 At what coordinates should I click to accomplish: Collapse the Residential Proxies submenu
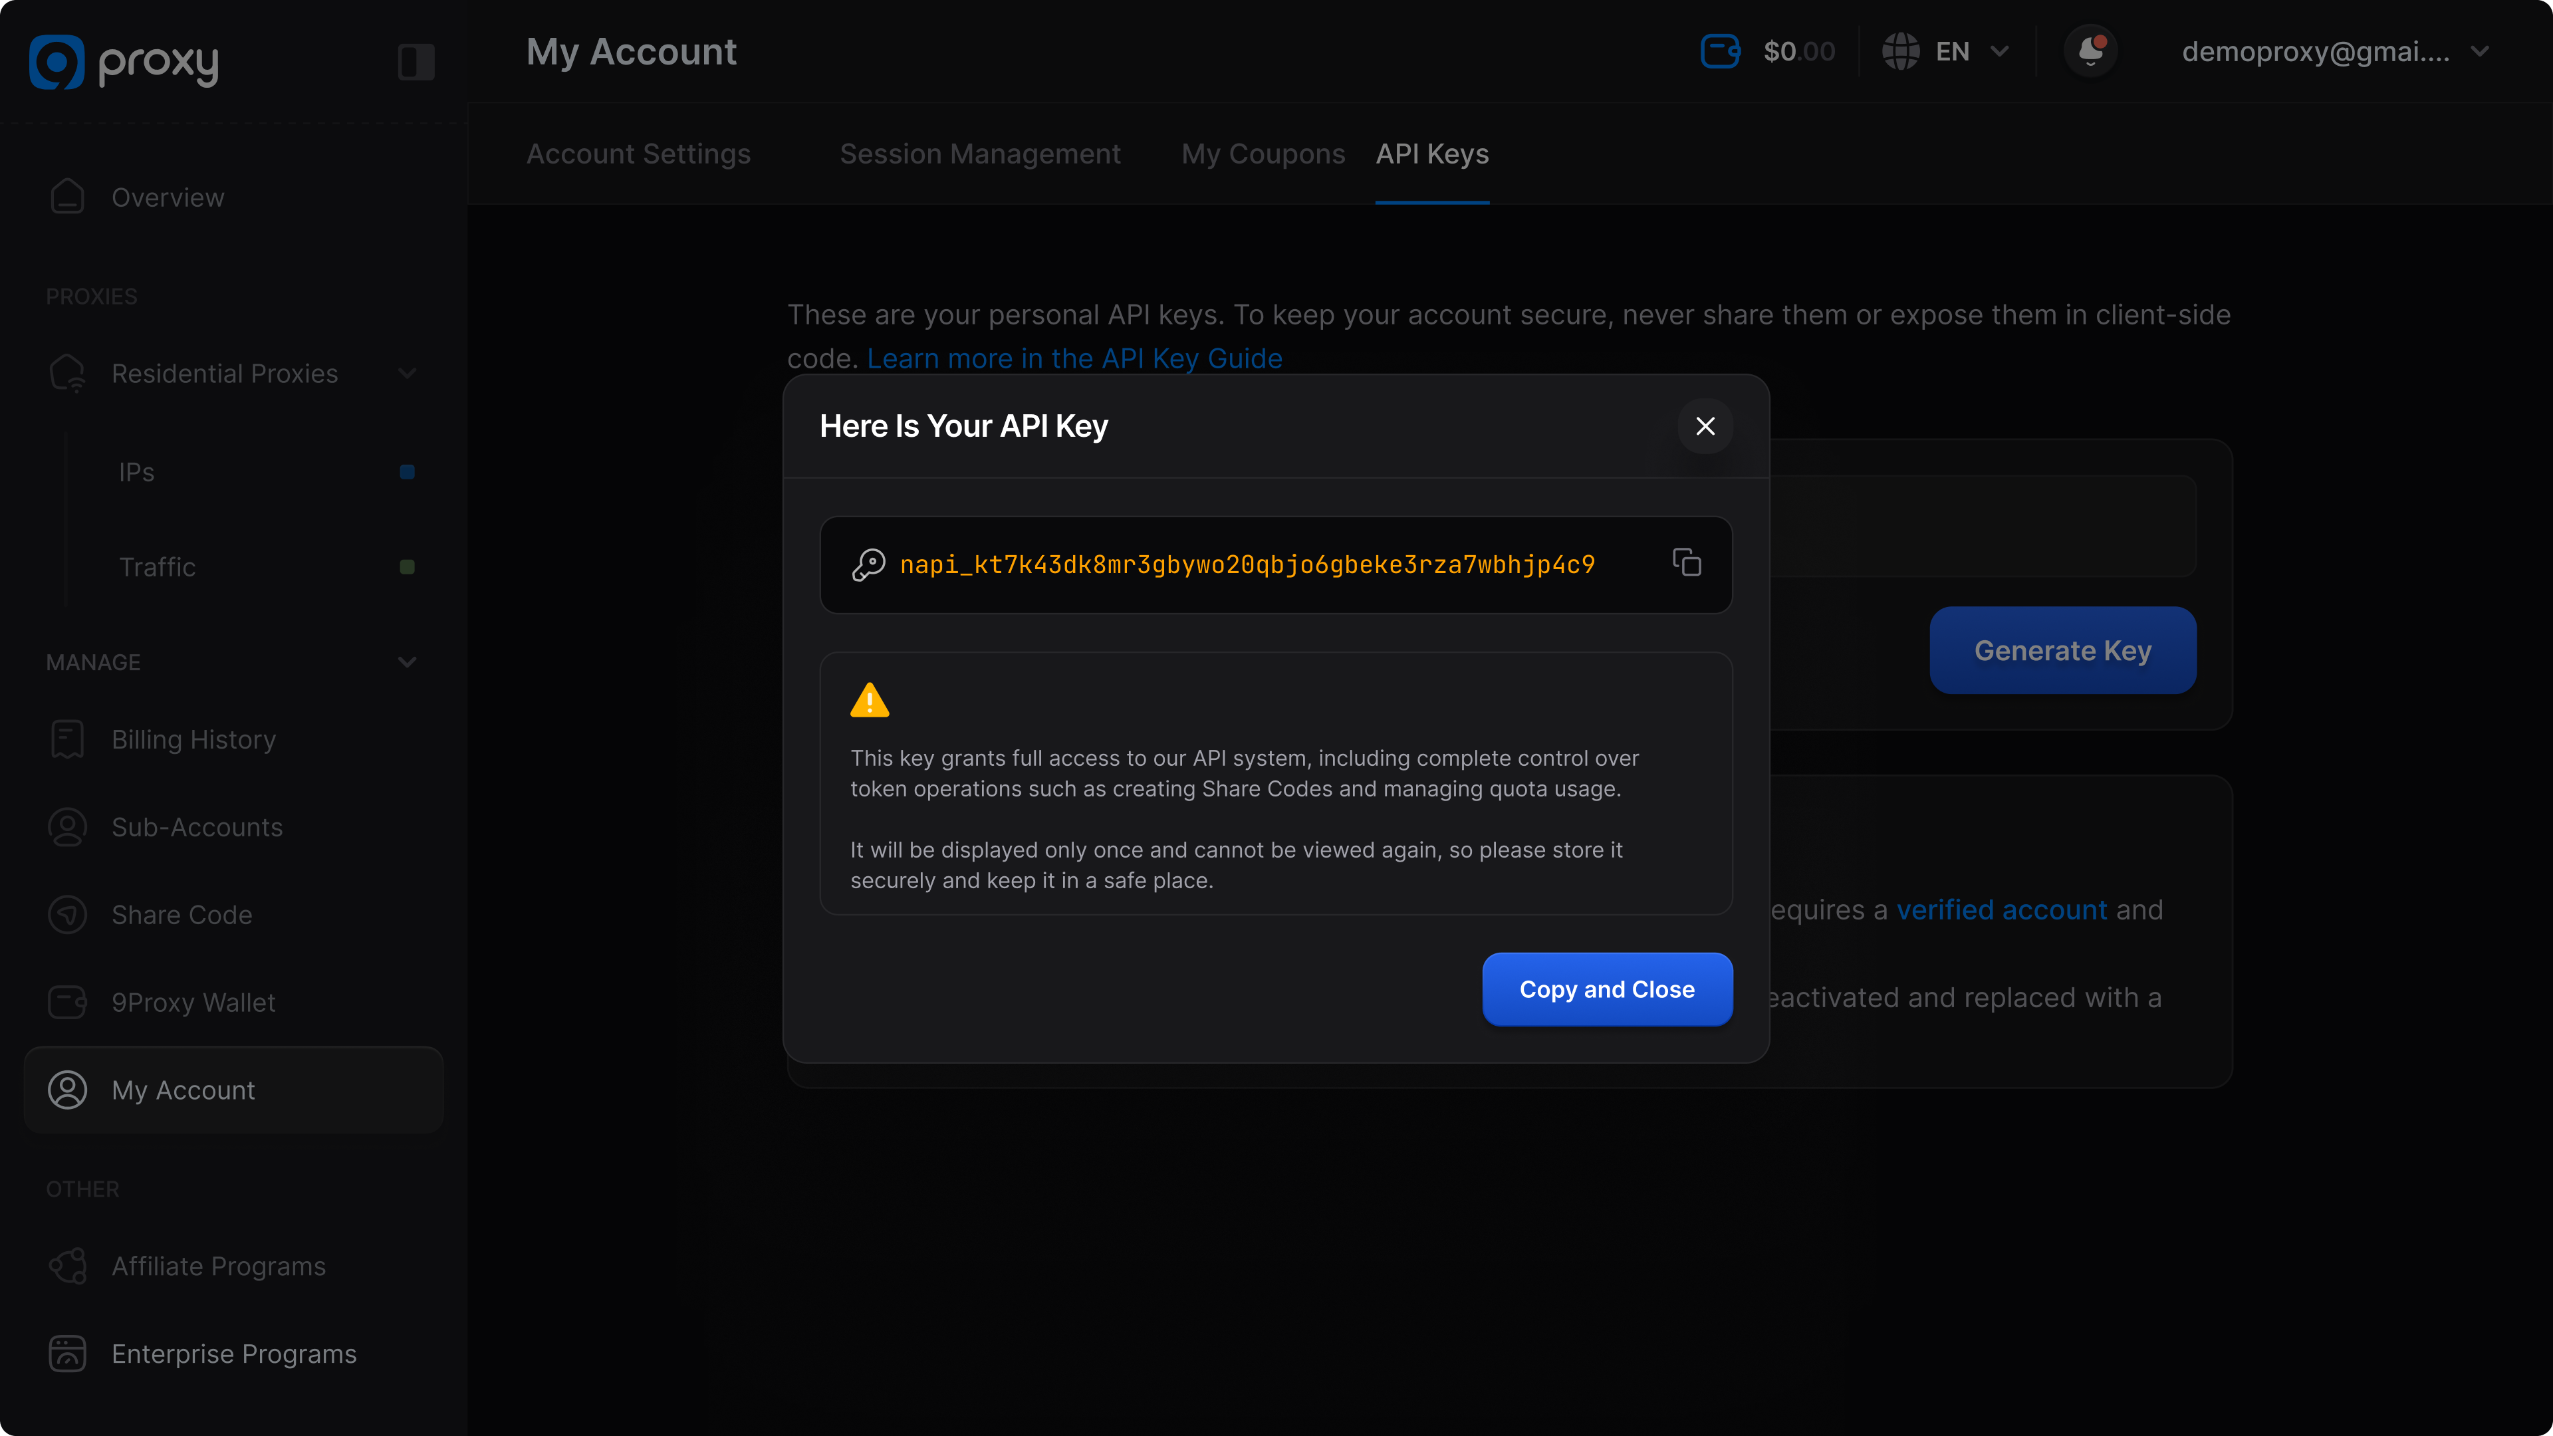(x=406, y=374)
